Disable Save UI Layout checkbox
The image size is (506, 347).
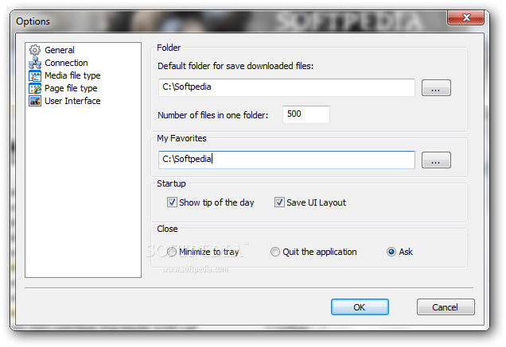(279, 202)
